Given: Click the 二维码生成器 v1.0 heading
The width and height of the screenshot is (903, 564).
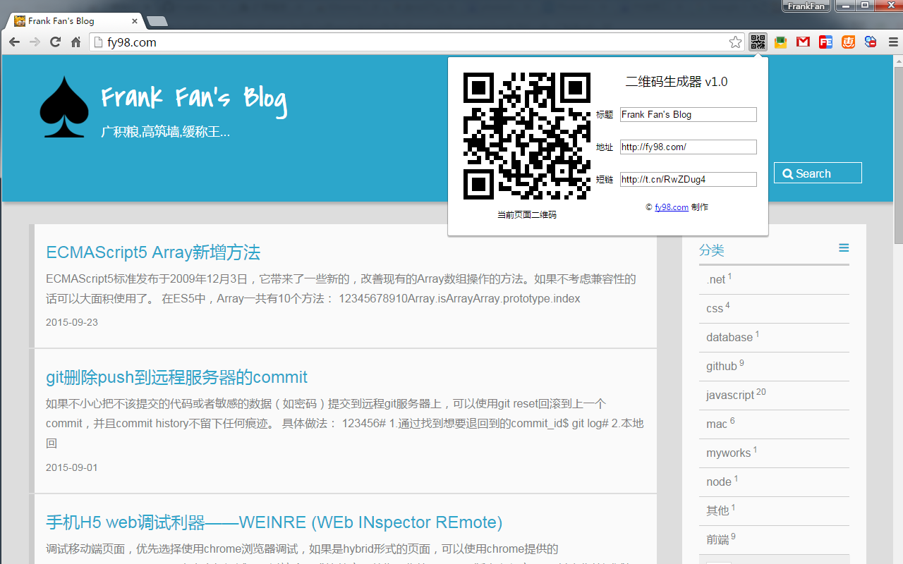Looking at the screenshot, I should (x=677, y=82).
